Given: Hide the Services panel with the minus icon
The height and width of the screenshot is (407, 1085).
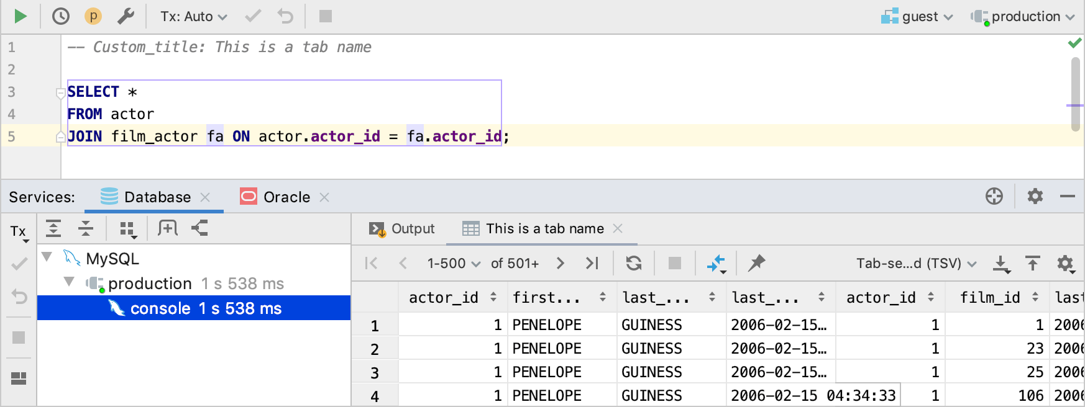Looking at the screenshot, I should 1068,197.
